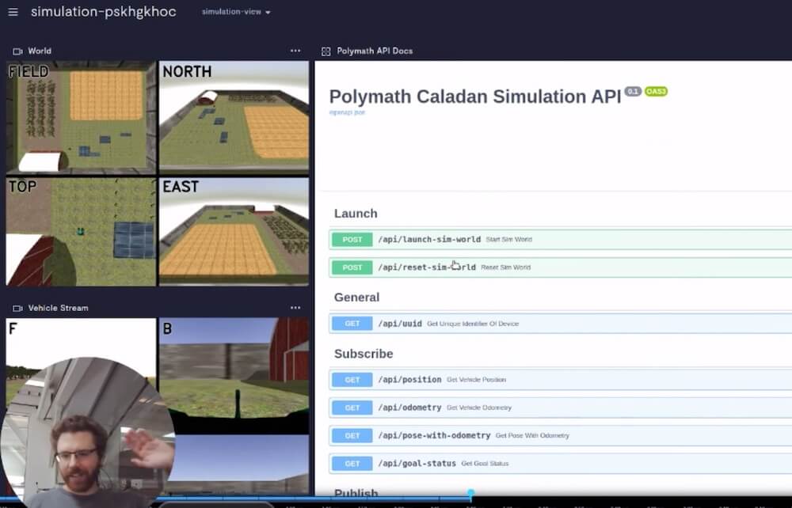This screenshot has height=508, width=792.
Task: Expand GET /api/pose-with-odometry endpoint
Action: [560, 435]
